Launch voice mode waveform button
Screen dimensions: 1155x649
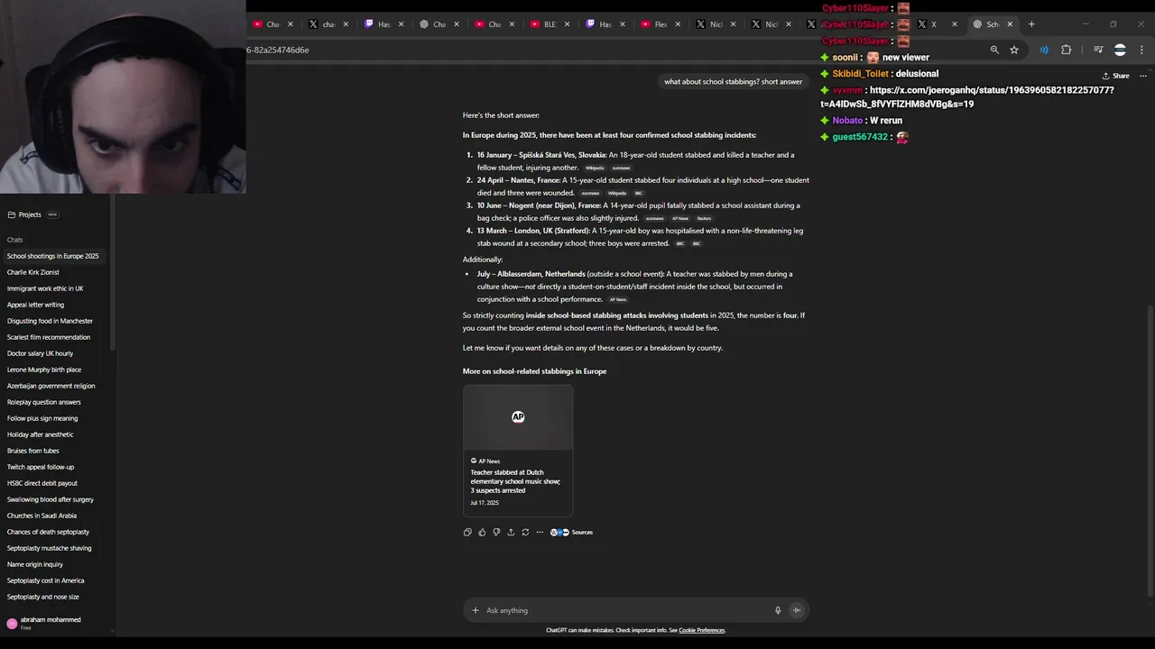pyautogui.click(x=796, y=610)
